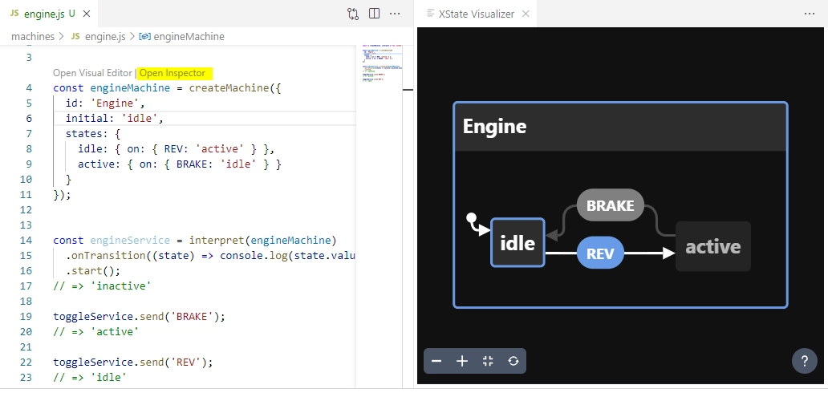Click the machines breadcrumb folder
The height and width of the screenshot is (393, 828).
(x=33, y=36)
